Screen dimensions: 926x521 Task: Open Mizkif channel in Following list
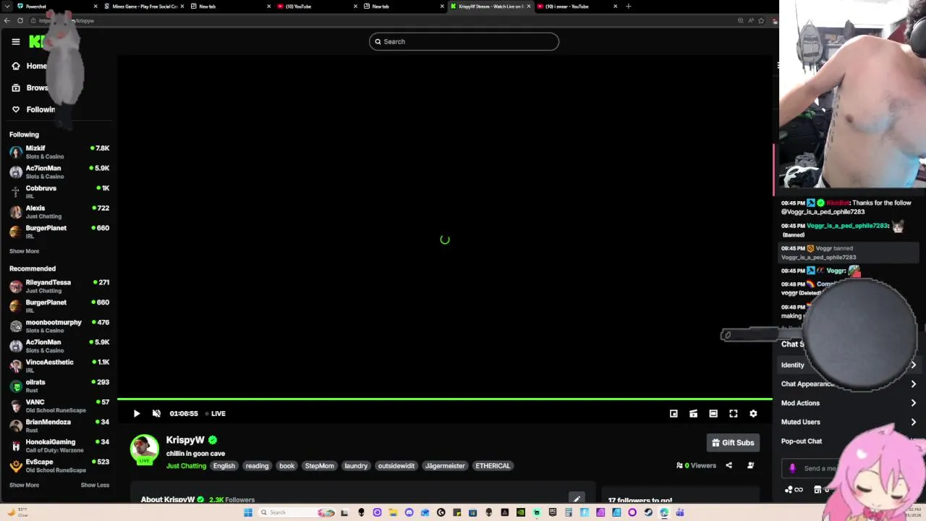tap(59, 152)
